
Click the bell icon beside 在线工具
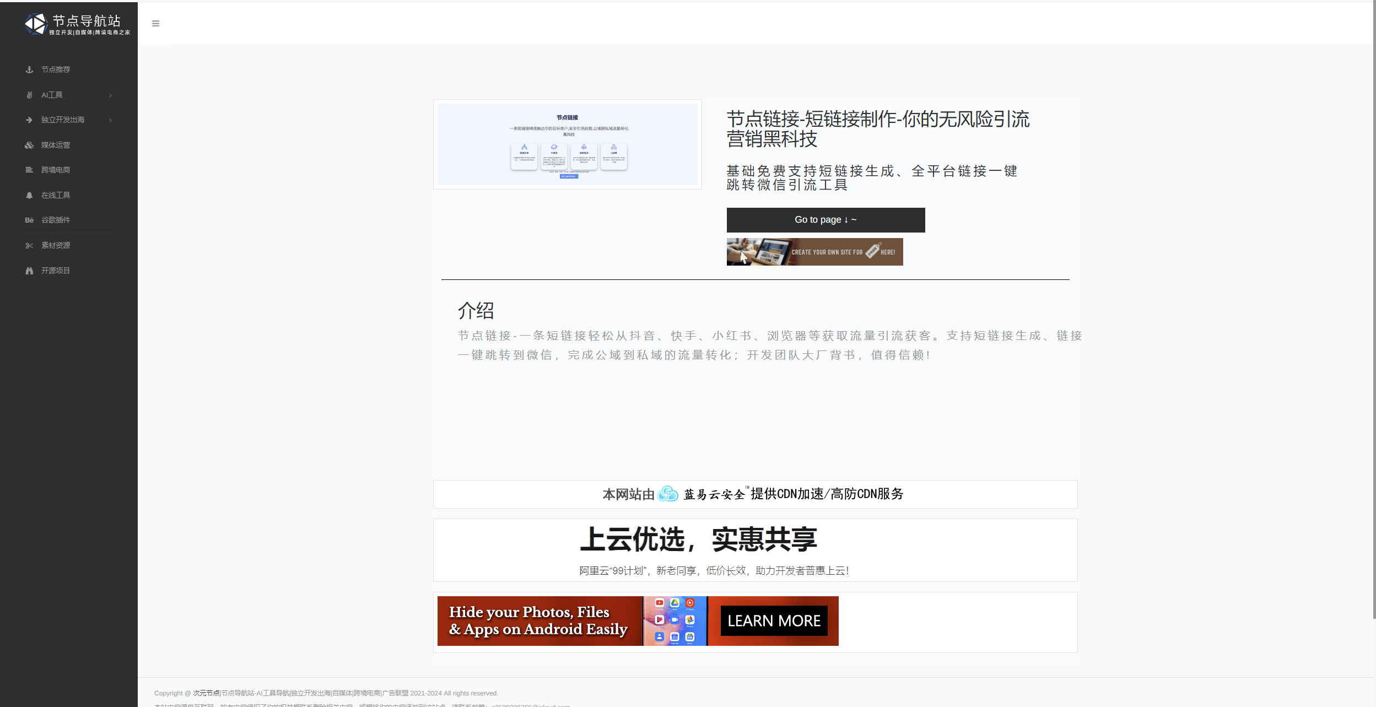point(29,195)
